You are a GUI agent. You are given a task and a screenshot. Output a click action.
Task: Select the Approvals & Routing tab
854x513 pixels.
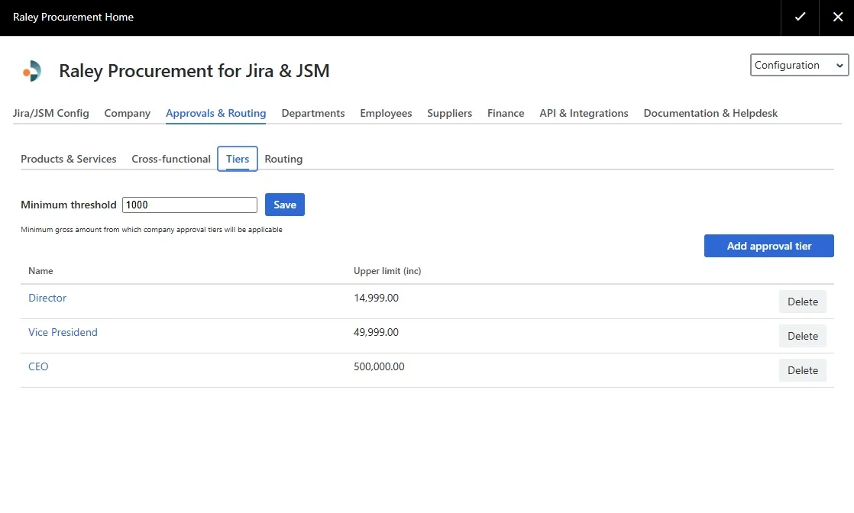[215, 113]
